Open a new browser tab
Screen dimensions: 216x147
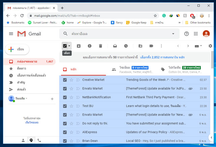[x=62, y=8]
